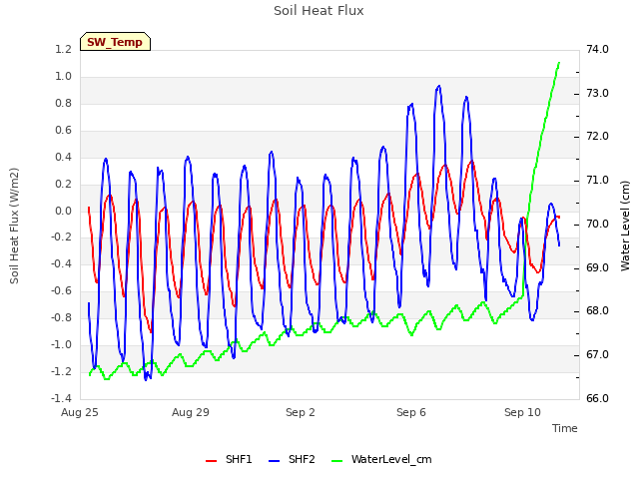Click the 67.0 water level axis value

(x=597, y=355)
